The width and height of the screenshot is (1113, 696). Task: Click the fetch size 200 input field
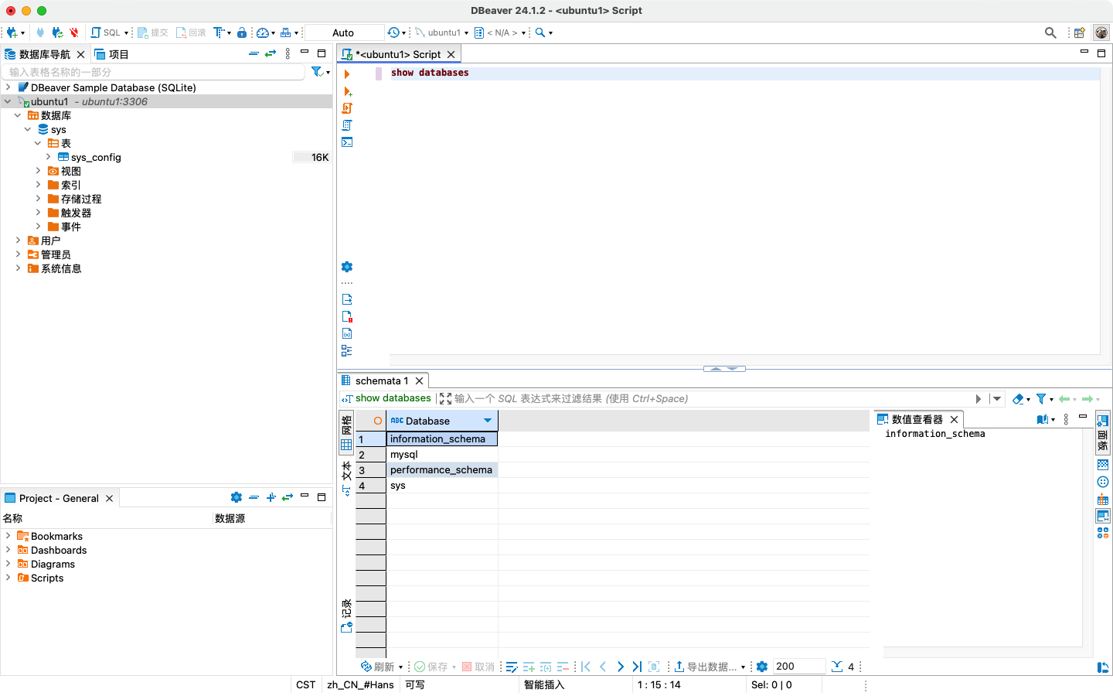pyautogui.click(x=799, y=667)
